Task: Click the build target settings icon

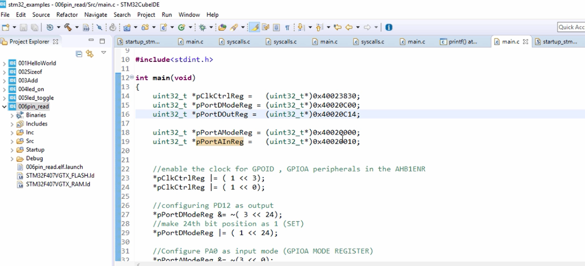Action: pos(50,27)
